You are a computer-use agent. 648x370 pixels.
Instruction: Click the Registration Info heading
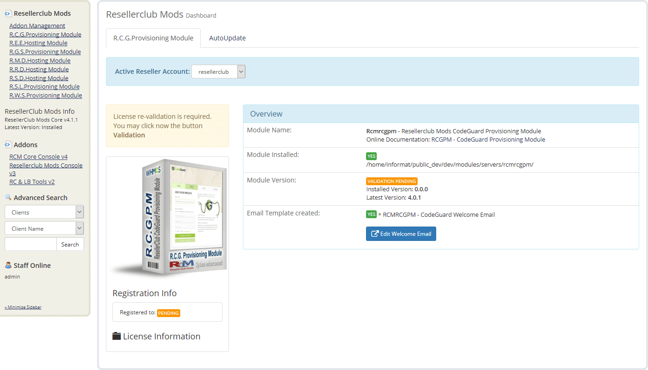(x=144, y=293)
